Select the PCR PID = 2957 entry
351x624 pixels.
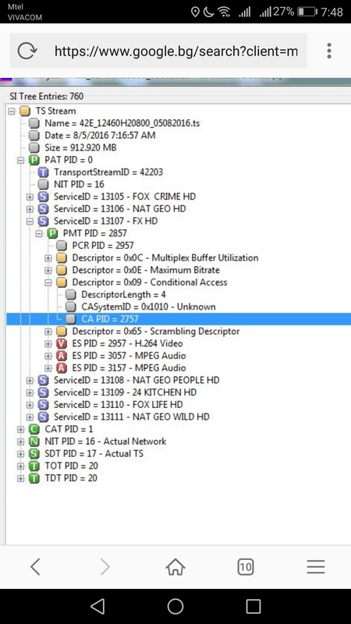[103, 246]
